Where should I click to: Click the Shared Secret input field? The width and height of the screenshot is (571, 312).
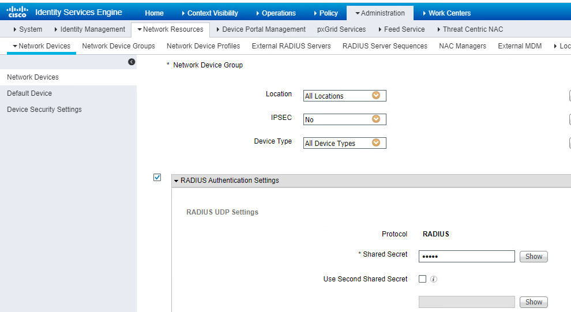pos(467,257)
